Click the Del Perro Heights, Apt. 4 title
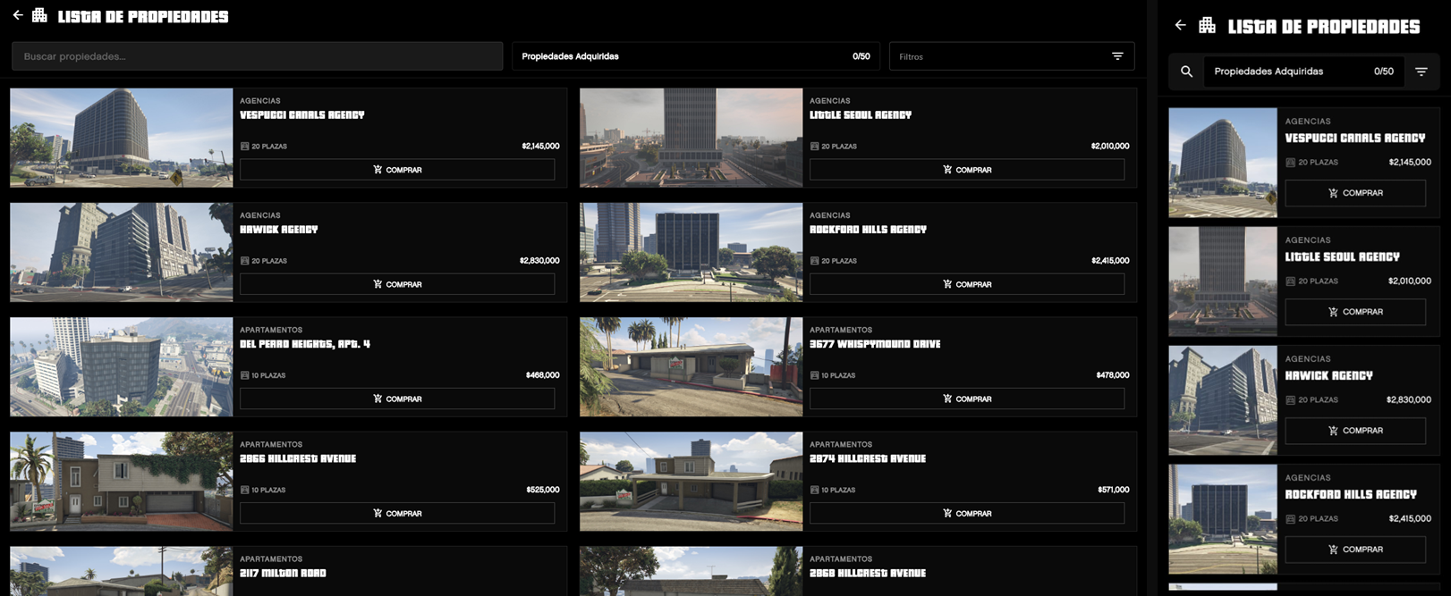This screenshot has height=596, width=1451. click(305, 344)
